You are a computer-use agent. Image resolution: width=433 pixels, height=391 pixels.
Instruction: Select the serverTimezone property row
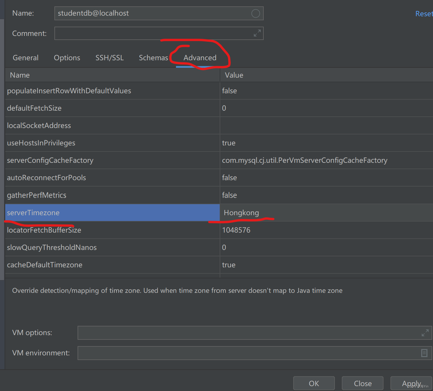pyautogui.click(x=112, y=213)
